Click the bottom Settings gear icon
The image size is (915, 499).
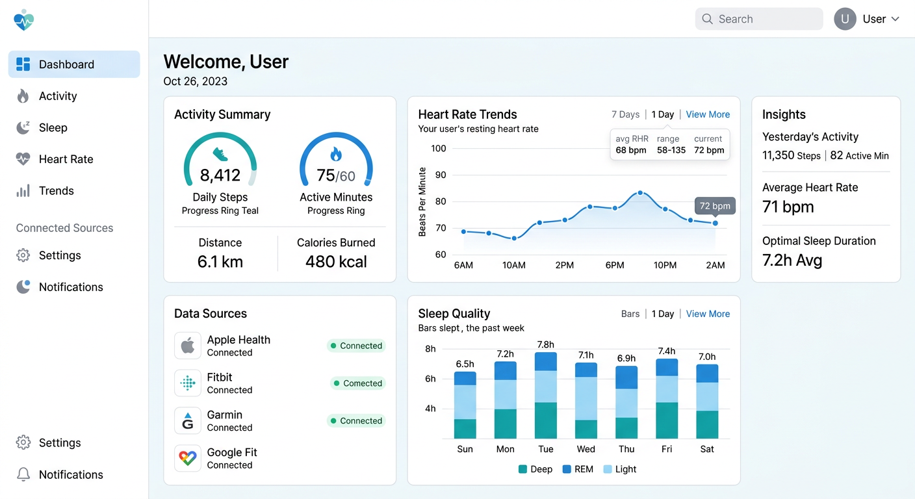(x=23, y=443)
